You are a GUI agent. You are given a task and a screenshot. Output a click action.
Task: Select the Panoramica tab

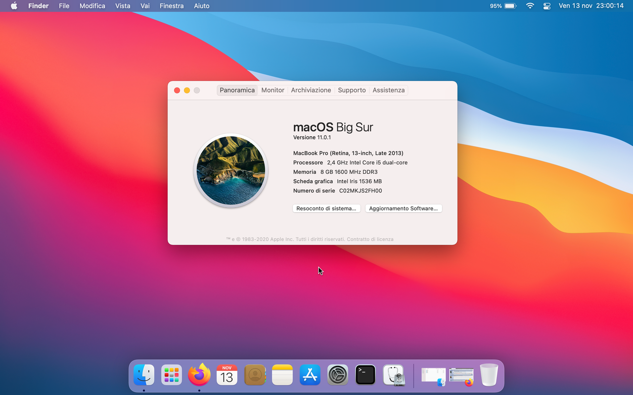237,90
